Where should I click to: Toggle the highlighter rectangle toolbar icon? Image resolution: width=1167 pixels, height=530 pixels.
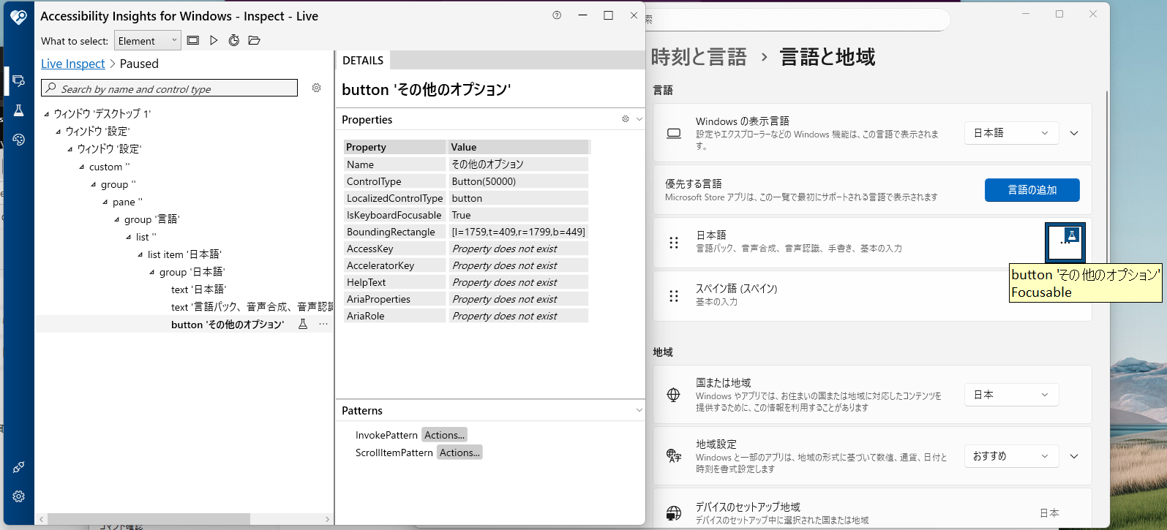tap(193, 40)
